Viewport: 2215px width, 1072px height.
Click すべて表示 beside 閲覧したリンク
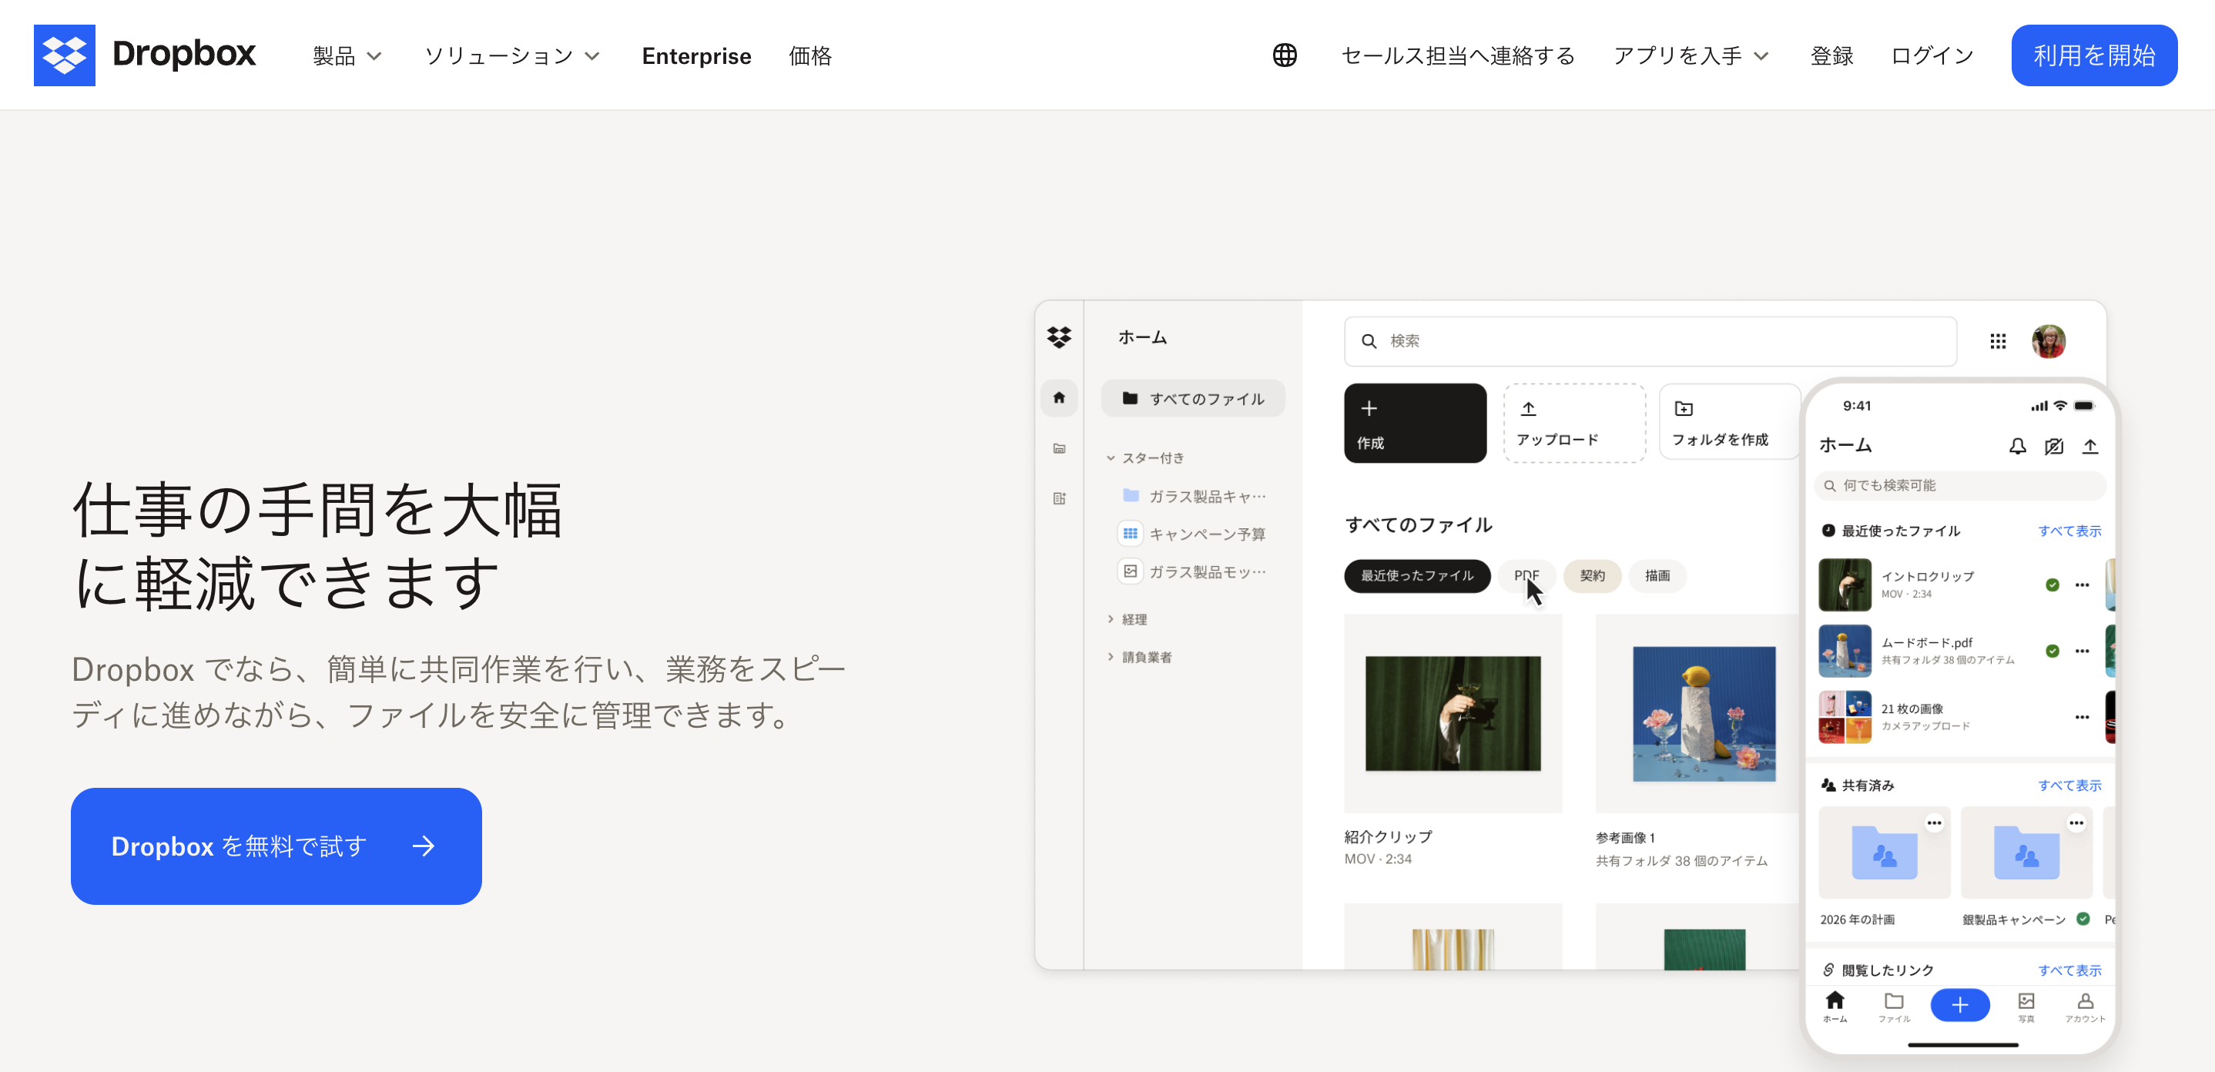click(2069, 970)
